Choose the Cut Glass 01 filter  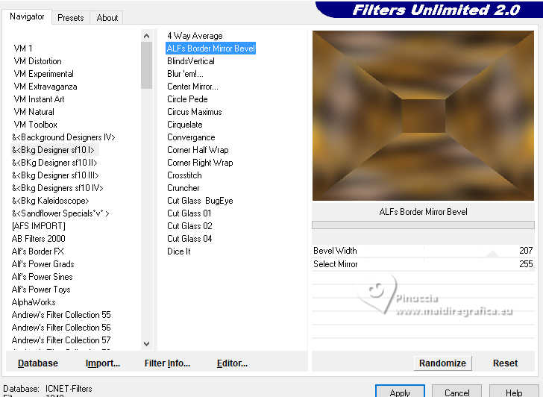tap(189, 213)
